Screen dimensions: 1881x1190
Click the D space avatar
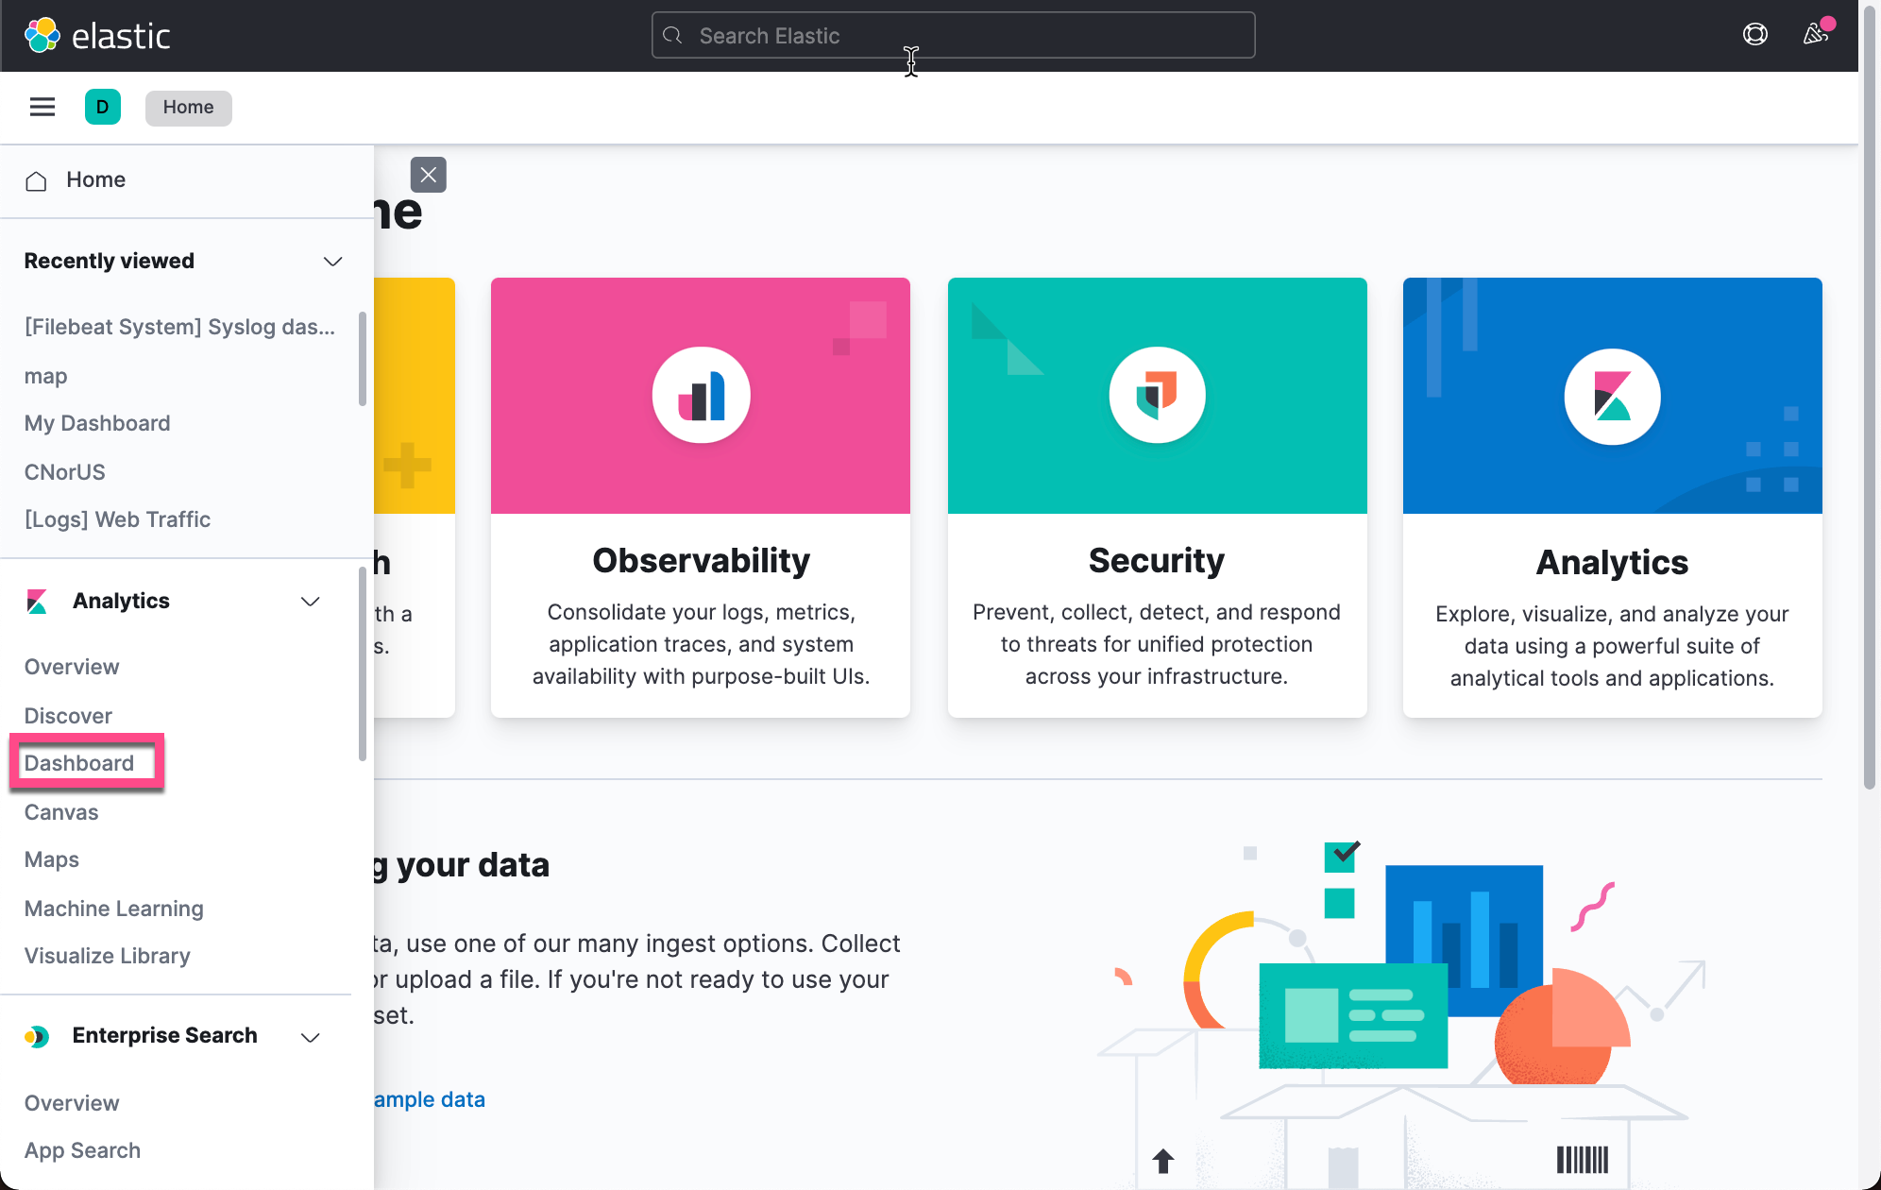102,107
